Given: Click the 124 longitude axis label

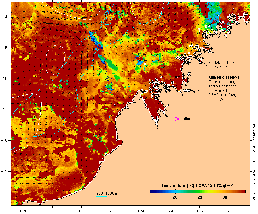Looking at the screenshot, I should [x=170, y=211].
